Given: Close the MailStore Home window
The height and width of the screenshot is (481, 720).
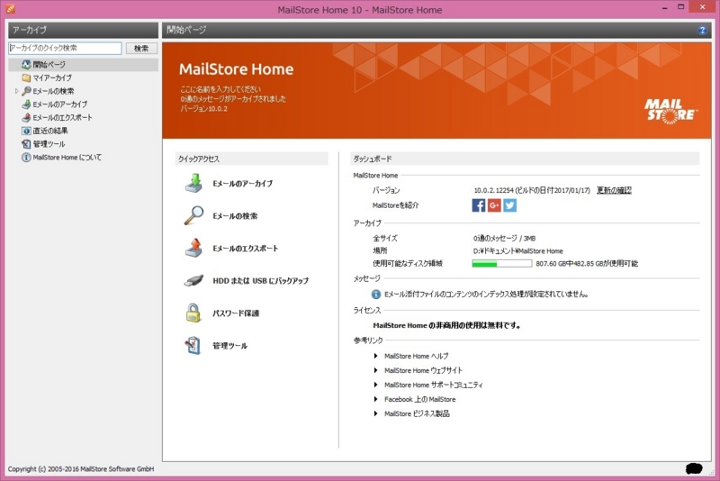Looking at the screenshot, I should pos(703,7).
